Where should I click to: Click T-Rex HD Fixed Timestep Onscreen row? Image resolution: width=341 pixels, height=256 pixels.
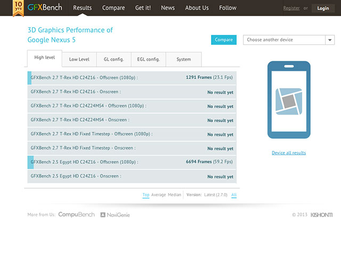pos(132,148)
